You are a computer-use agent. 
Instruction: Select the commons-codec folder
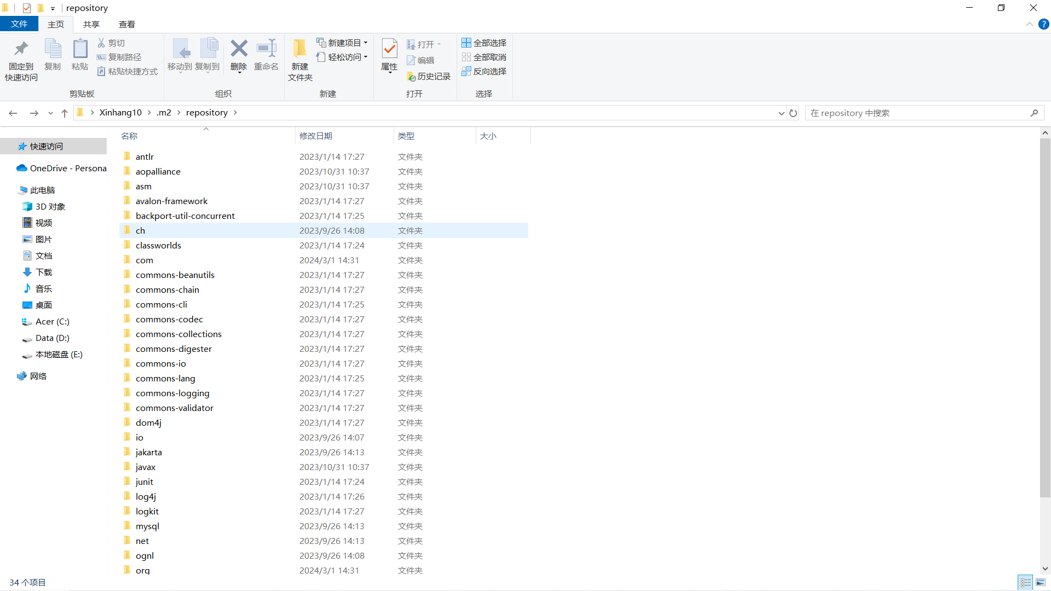click(324, 319)
